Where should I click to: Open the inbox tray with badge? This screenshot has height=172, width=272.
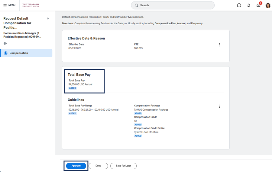258,5
